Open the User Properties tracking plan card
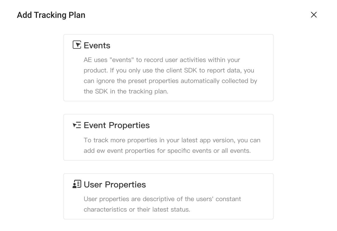 [168, 196]
